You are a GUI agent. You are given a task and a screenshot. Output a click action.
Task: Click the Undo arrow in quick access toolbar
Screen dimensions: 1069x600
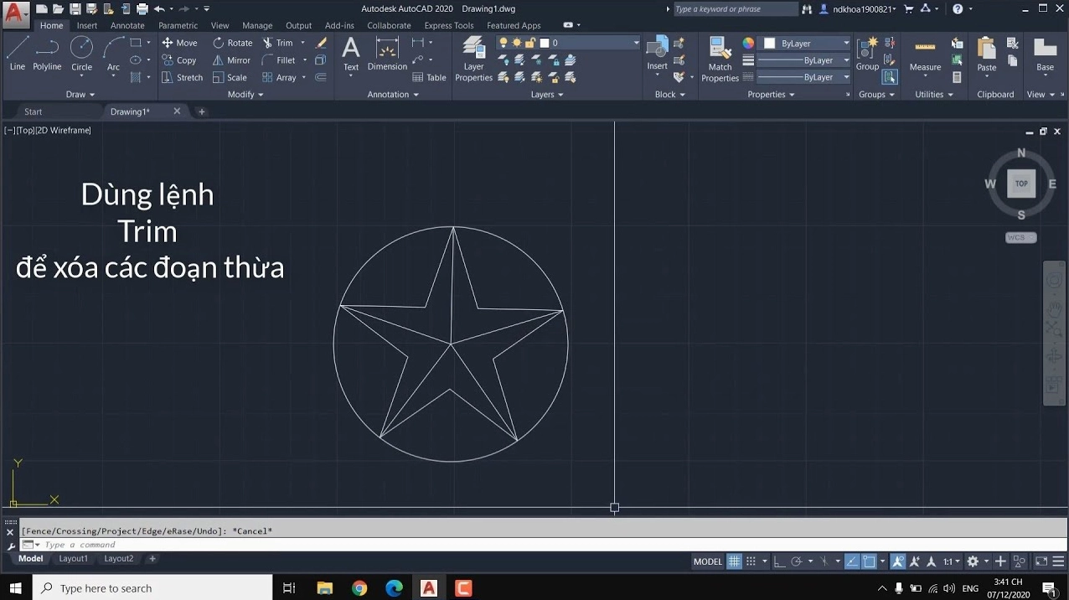click(158, 8)
